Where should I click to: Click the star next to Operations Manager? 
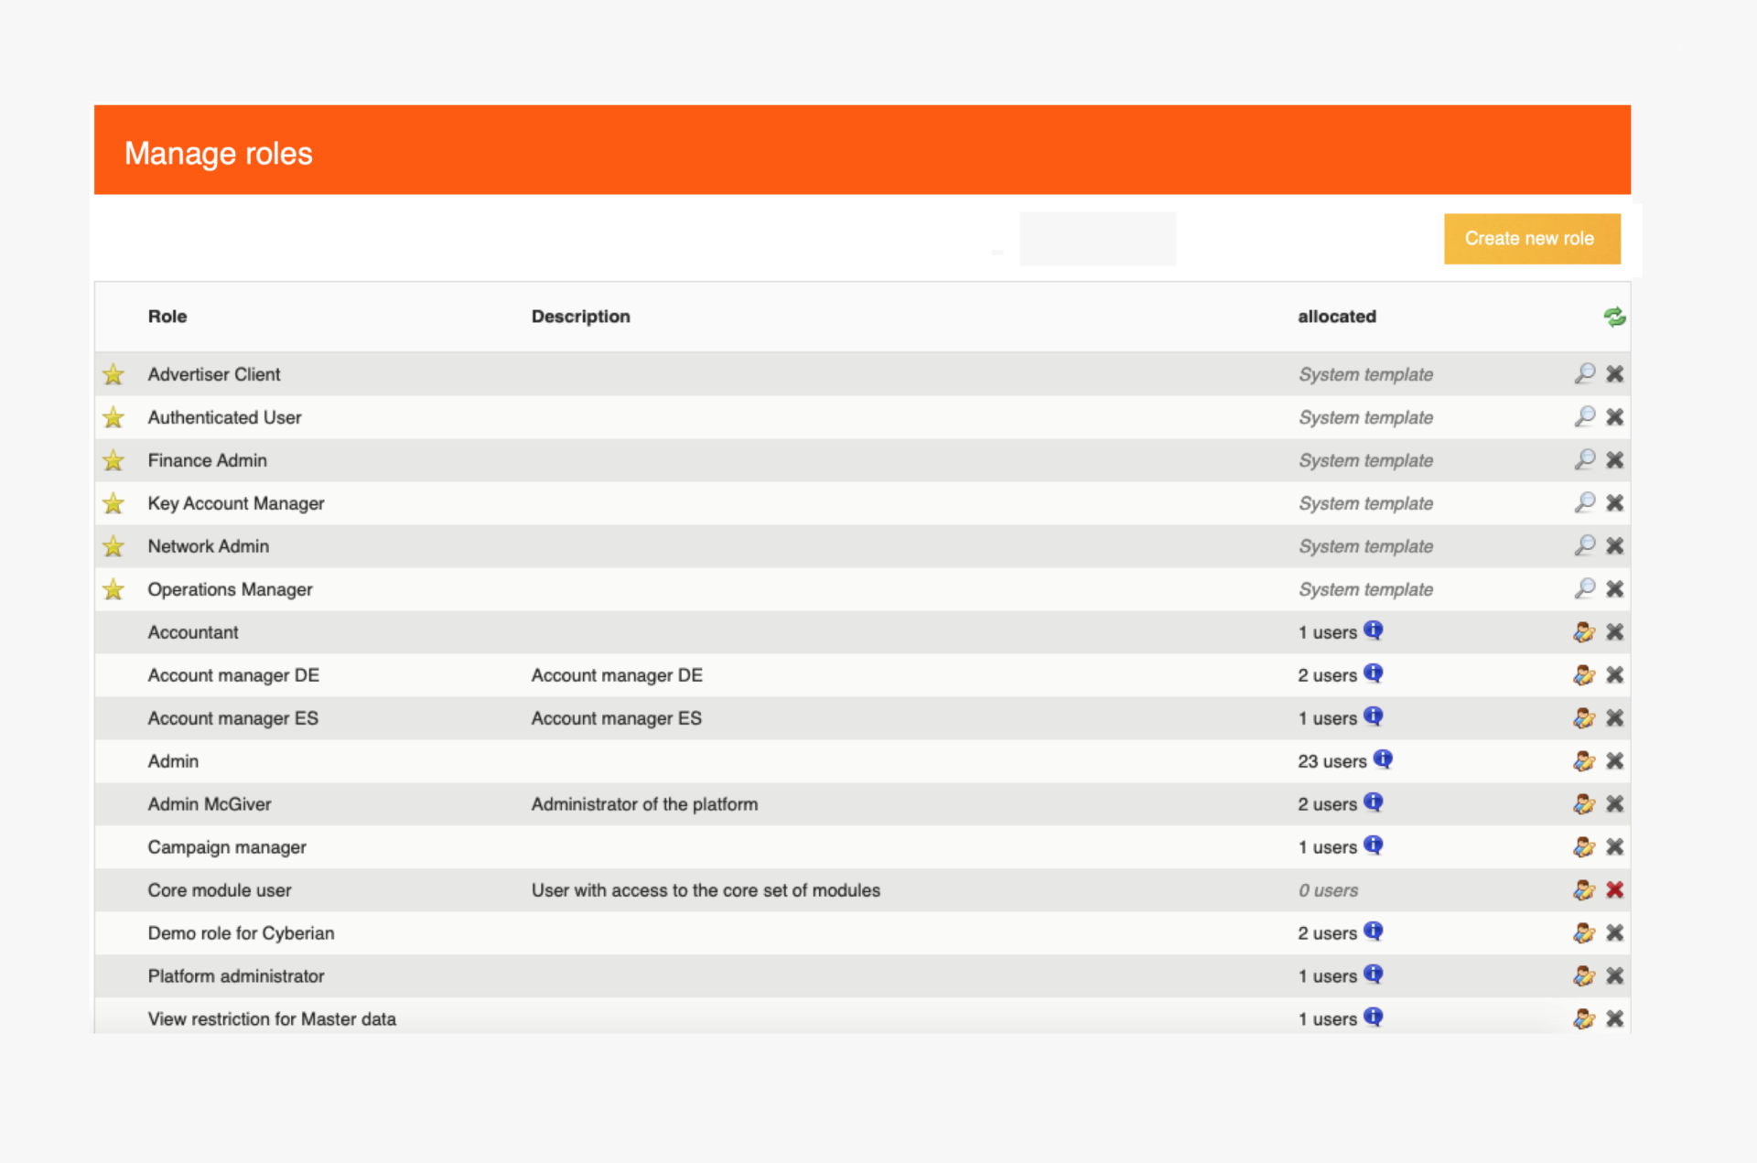point(113,589)
